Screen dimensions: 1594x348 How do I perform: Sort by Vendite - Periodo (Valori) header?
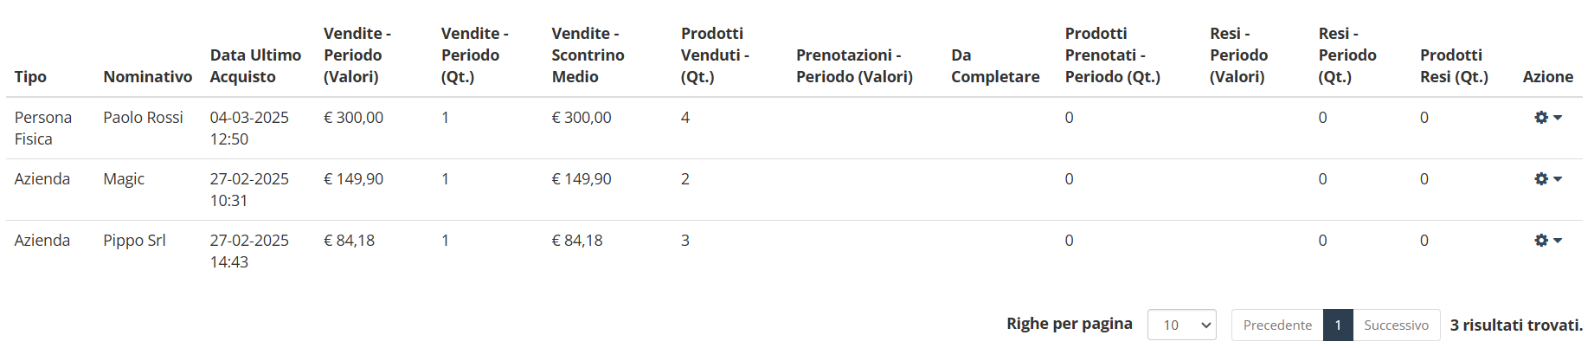(357, 55)
